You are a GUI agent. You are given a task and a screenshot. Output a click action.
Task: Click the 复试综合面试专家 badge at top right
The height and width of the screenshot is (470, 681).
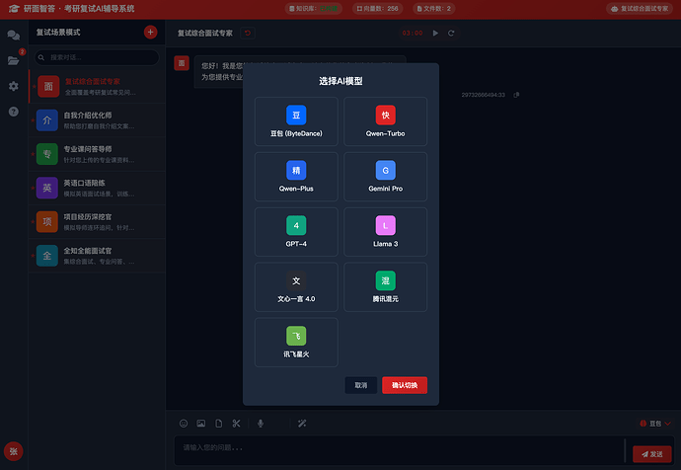(640, 8)
